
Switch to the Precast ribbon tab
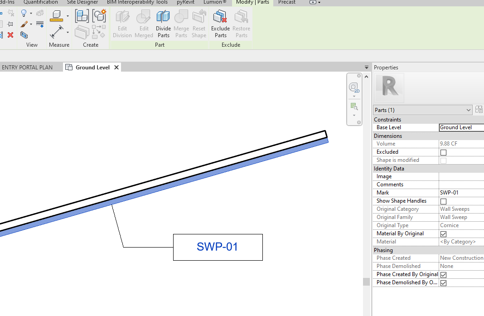pyautogui.click(x=286, y=3)
